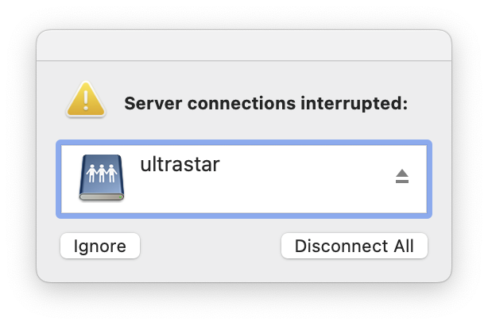Dismiss the alert with the Ignore button
This screenshot has width=488, height=325.
point(100,246)
